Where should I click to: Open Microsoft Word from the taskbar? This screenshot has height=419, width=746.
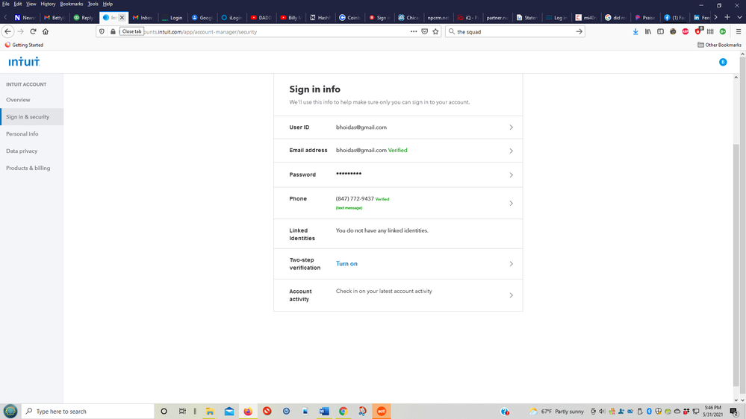tap(324, 412)
